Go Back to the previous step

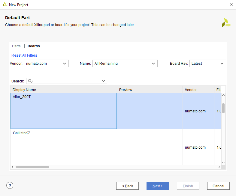127,186
